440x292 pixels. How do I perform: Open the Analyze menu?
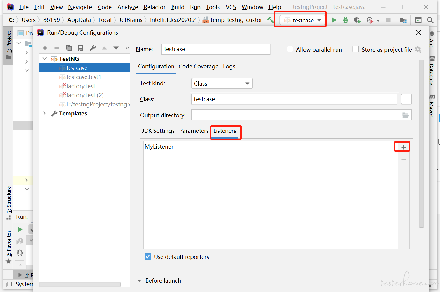coord(128,7)
